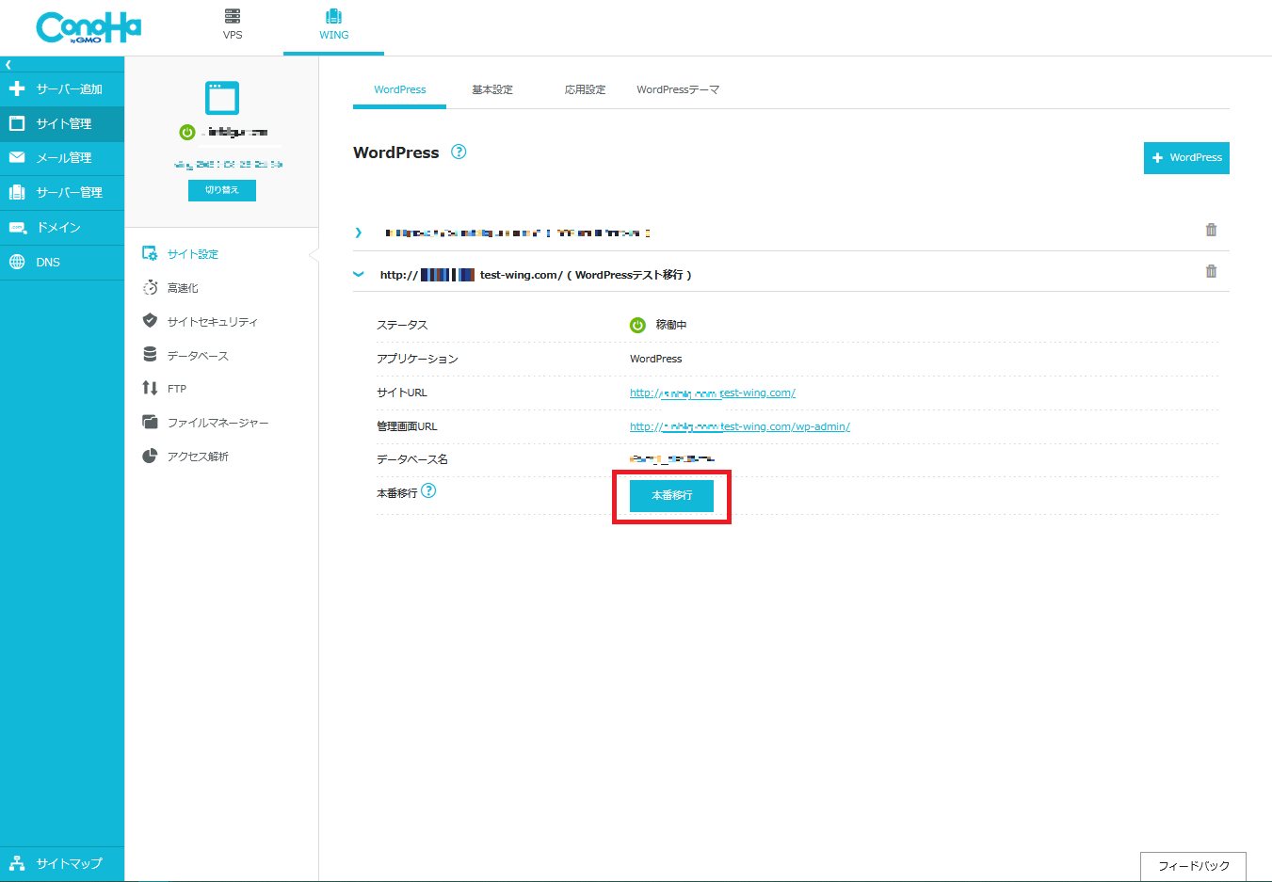This screenshot has height=882, width=1272.
Task: Click the 稼働中 status text
Action: [x=671, y=325]
